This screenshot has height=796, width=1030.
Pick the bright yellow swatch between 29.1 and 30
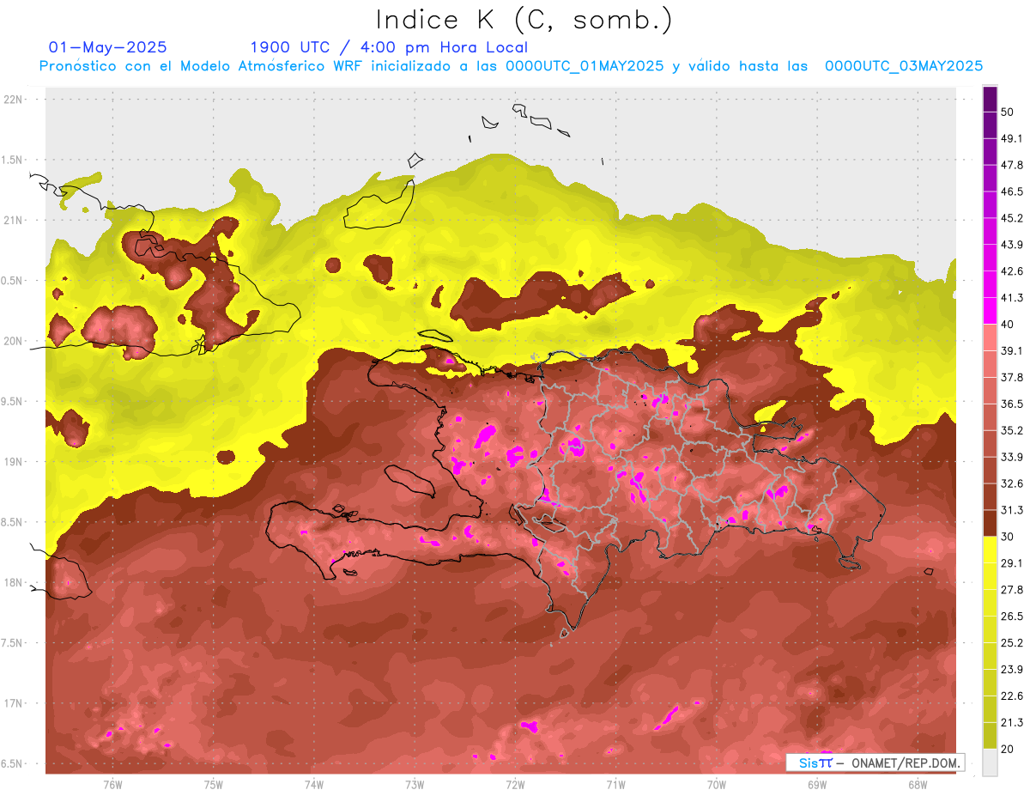[x=990, y=550]
